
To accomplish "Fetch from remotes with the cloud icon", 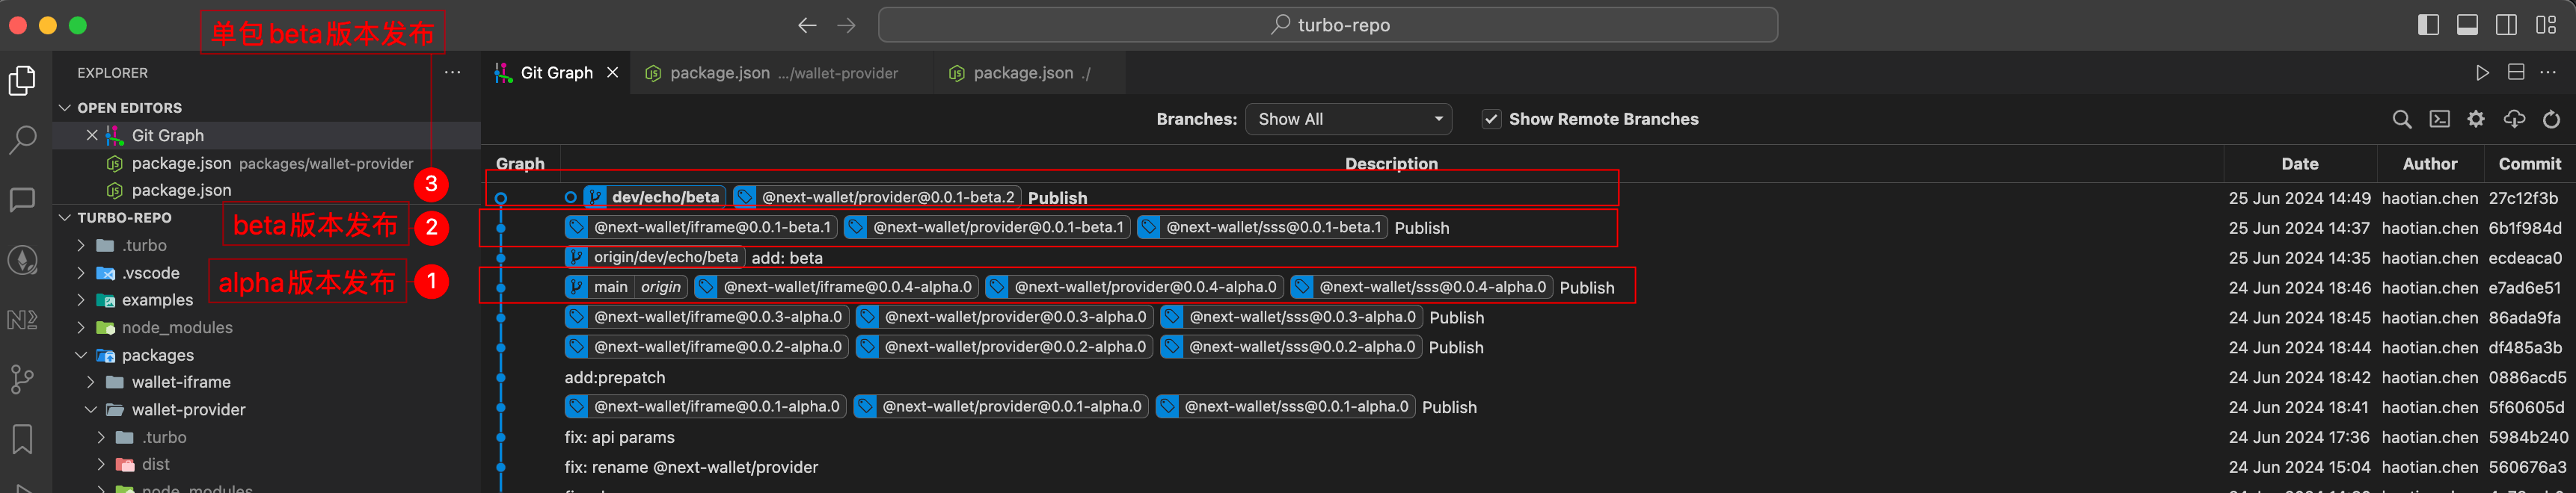I will (2514, 120).
